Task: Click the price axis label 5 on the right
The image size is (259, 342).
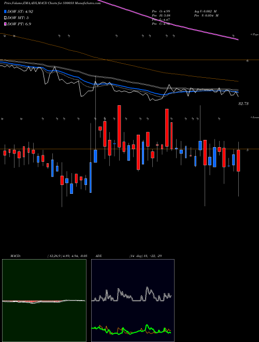Action: click(248, 150)
